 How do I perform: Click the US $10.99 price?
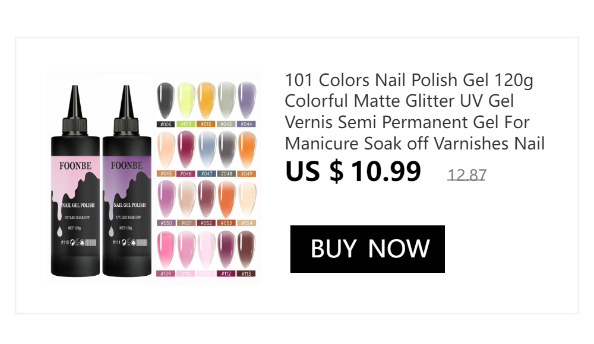point(353,171)
